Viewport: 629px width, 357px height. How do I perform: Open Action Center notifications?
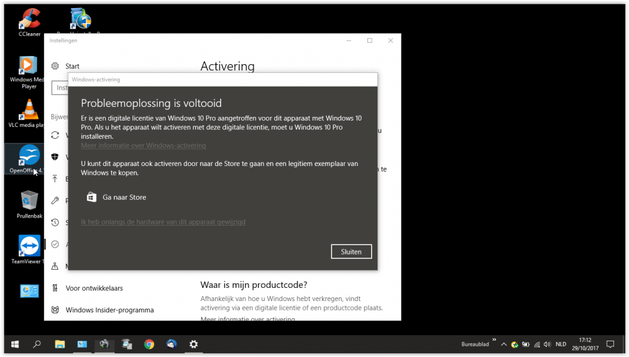coord(611,344)
